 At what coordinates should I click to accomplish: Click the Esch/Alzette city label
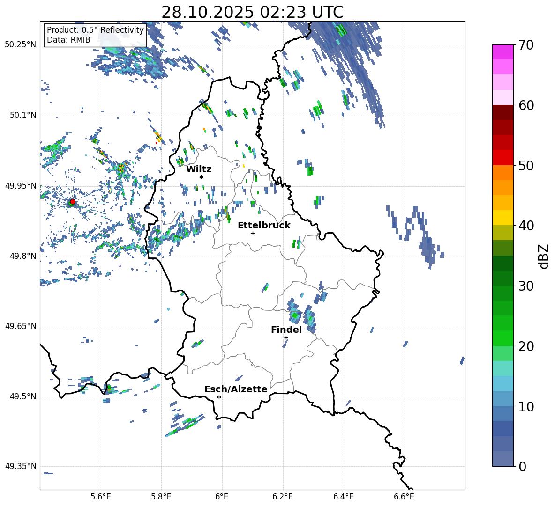[236, 389]
